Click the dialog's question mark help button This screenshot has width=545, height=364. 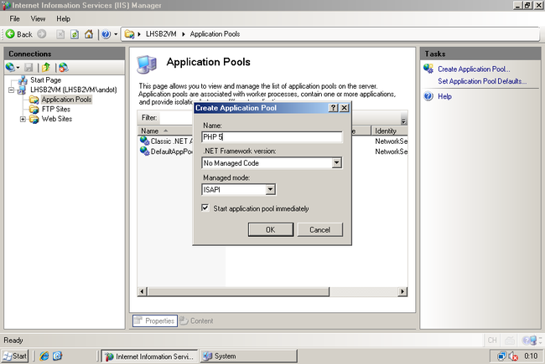tap(333, 108)
